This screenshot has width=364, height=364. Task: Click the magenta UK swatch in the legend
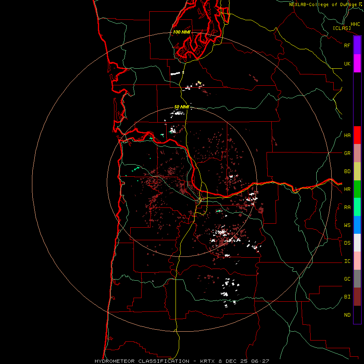point(357,63)
